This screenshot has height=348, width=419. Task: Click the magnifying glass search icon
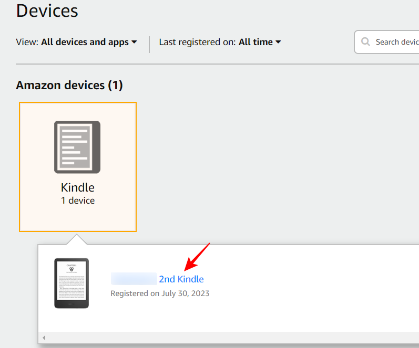[365, 42]
